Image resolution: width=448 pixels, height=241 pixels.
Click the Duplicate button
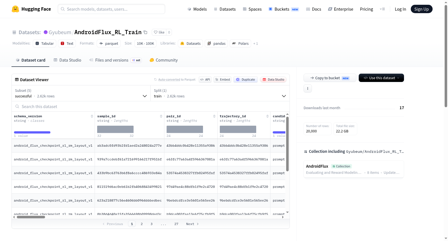(246, 79)
